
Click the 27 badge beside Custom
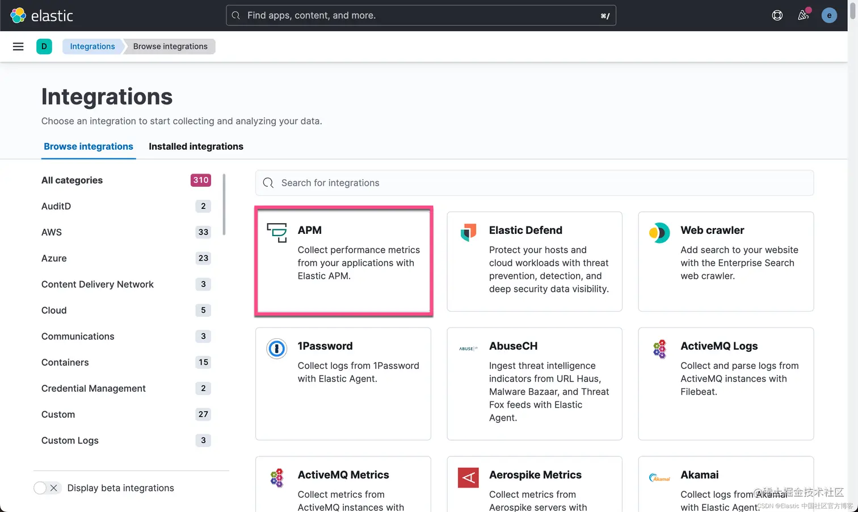click(x=203, y=414)
